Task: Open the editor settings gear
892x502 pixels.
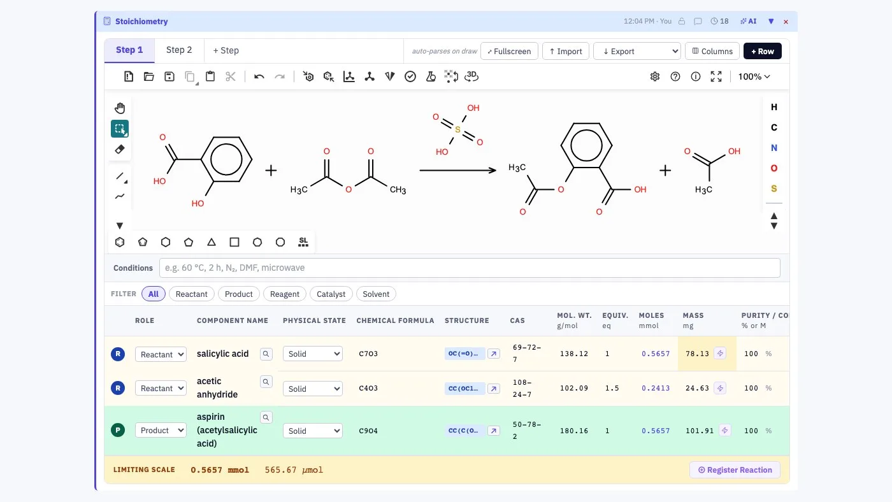Action: tap(655, 76)
